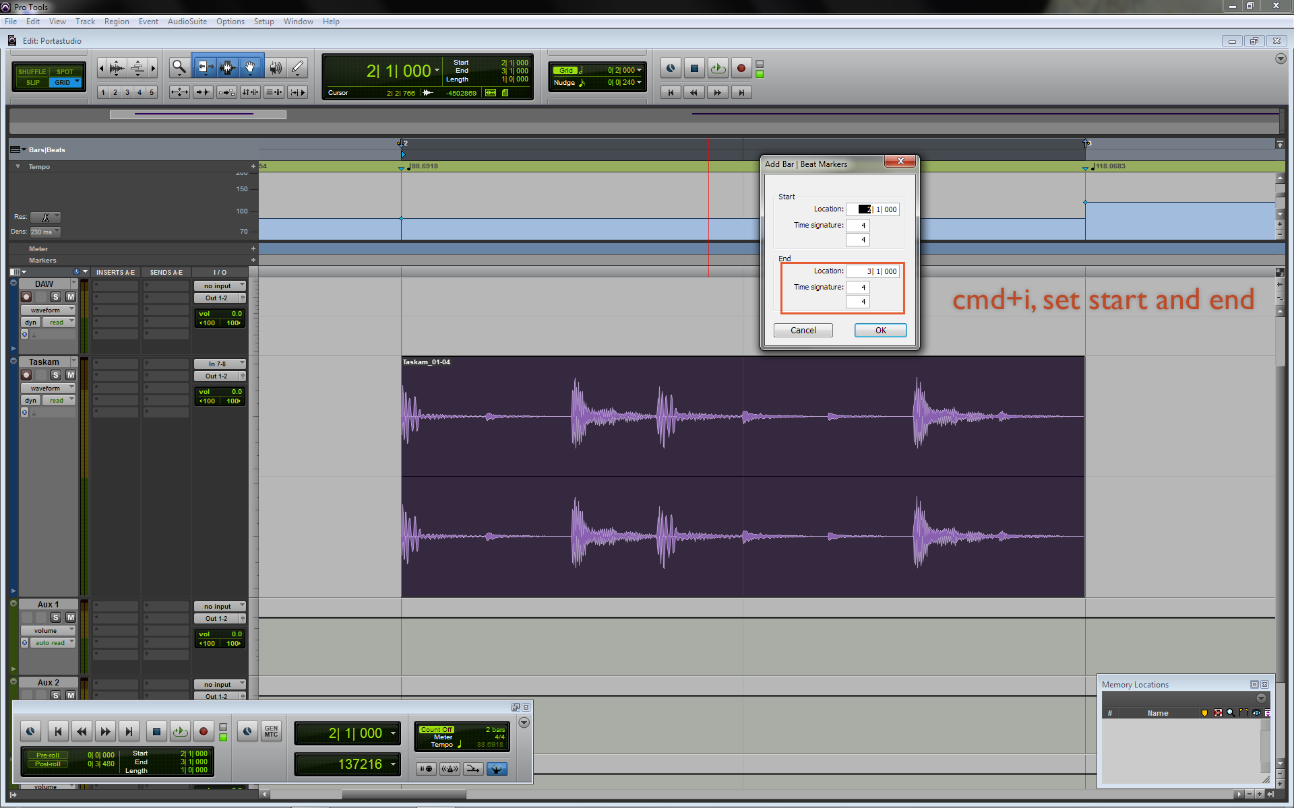This screenshot has width=1294, height=808.
Task: Click Stop in the floating Transport window
Action: point(156,731)
